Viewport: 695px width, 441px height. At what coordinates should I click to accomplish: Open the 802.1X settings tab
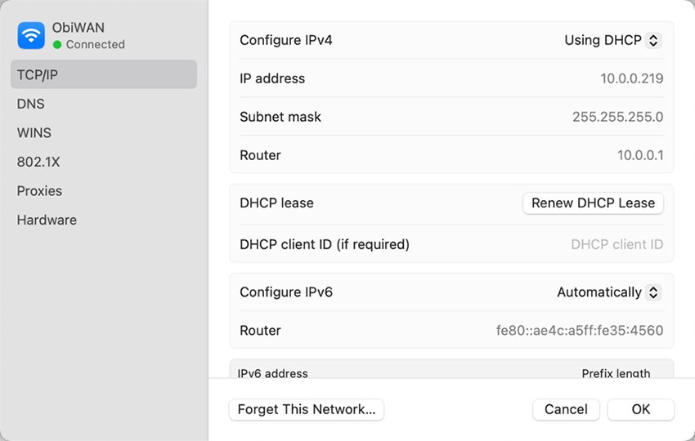pos(38,162)
